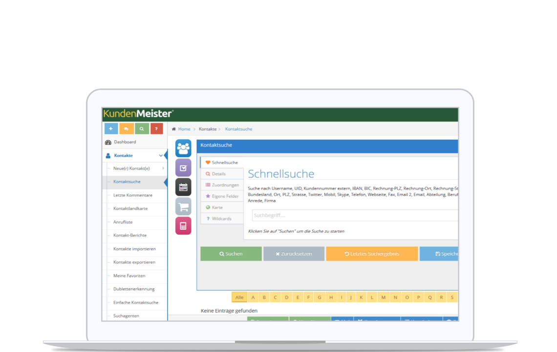The image size is (557, 352).
Task: Filter contacts by letter F
Action: pyautogui.click(x=308, y=297)
